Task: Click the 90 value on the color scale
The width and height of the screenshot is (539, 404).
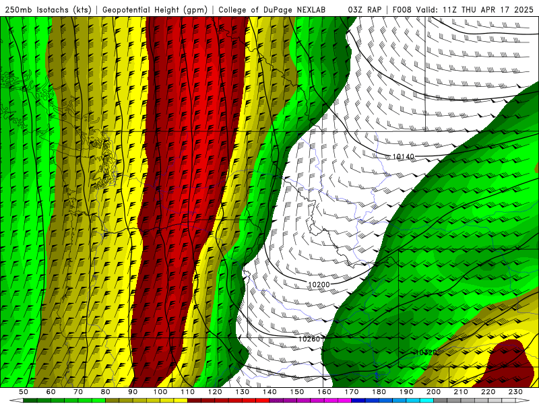Action: (x=133, y=392)
